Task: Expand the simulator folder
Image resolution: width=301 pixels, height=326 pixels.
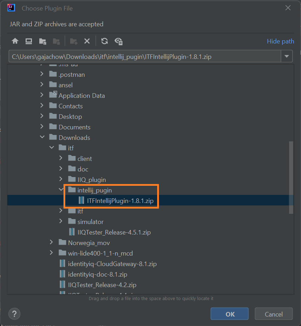Action: [x=61, y=221]
